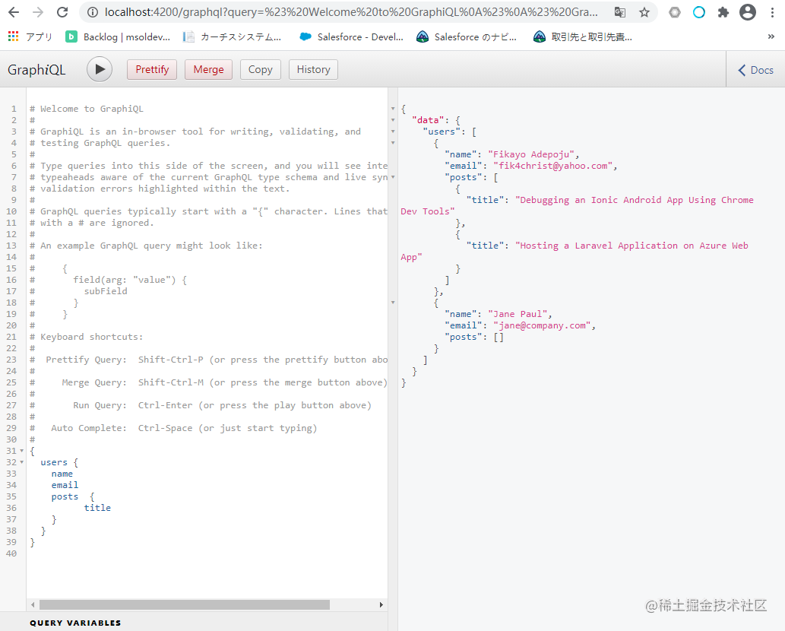Open the Docs explorer
Image resolution: width=785 pixels, height=631 pixels.
click(755, 70)
